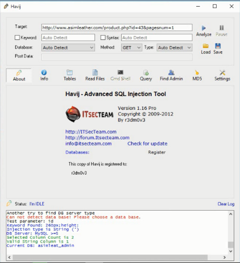240x263 pixels.
Task: Click the Target URL field
Action: (117, 28)
